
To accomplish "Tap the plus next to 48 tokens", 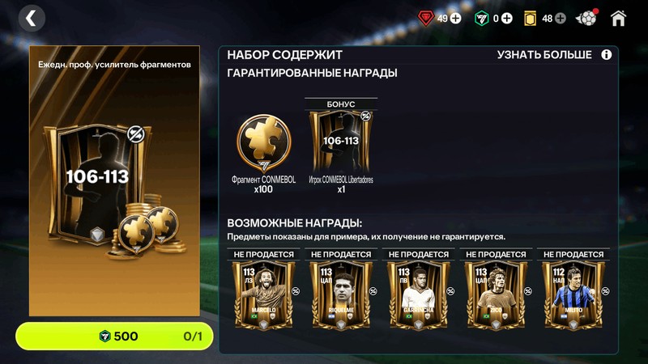I will click(x=561, y=19).
